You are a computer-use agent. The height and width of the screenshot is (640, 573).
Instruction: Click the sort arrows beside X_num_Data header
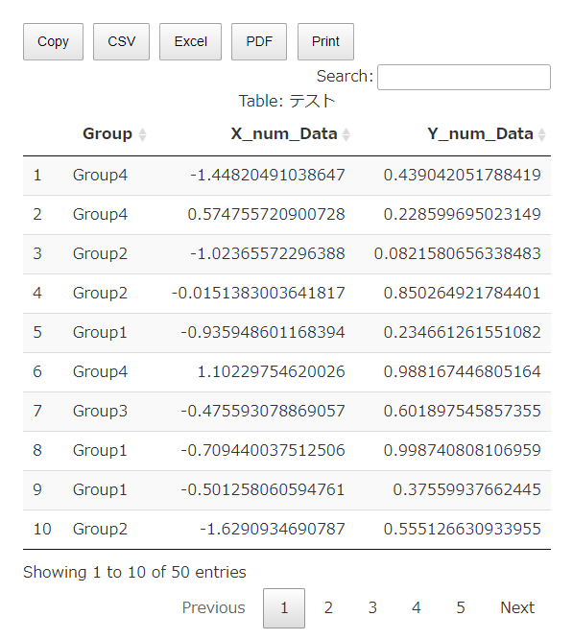tap(346, 134)
